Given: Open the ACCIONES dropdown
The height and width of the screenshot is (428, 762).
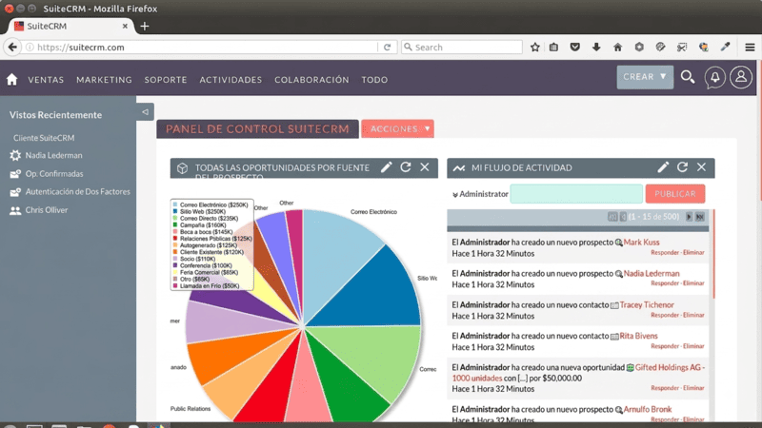Looking at the screenshot, I should coord(397,129).
